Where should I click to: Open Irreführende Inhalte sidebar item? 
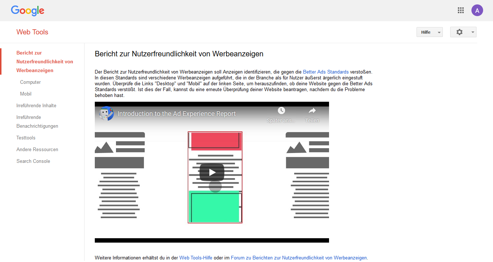pos(36,106)
